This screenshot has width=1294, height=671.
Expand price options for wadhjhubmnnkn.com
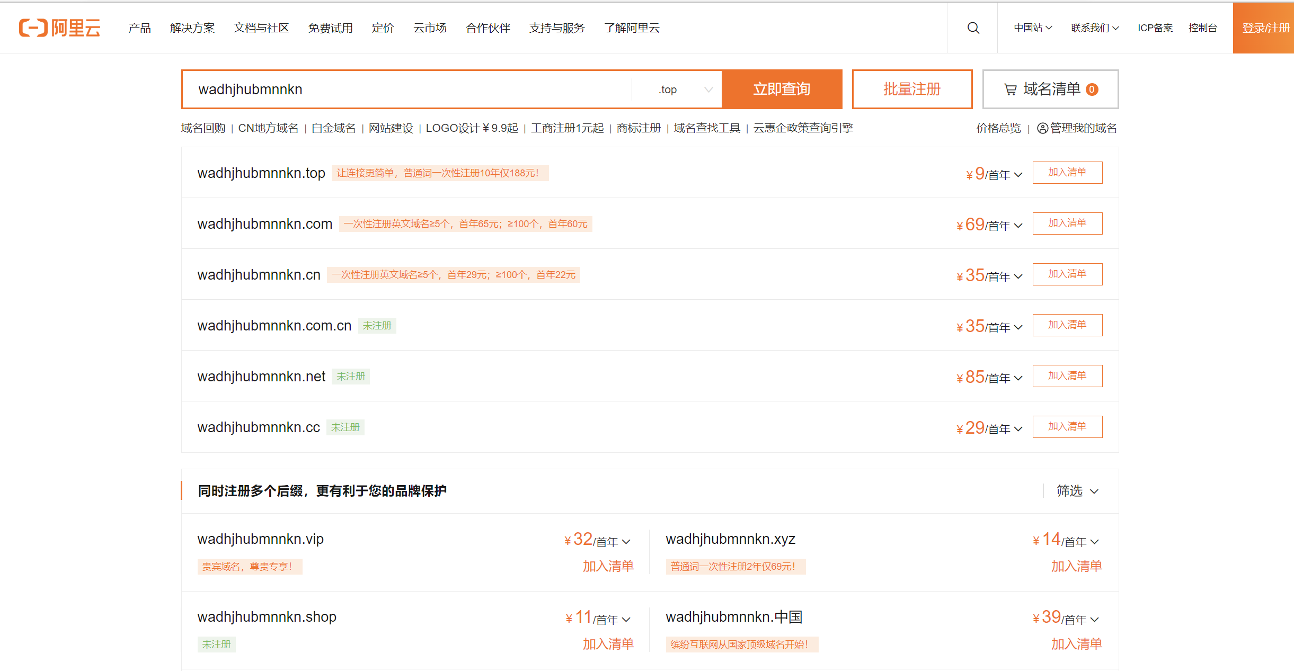click(1018, 226)
